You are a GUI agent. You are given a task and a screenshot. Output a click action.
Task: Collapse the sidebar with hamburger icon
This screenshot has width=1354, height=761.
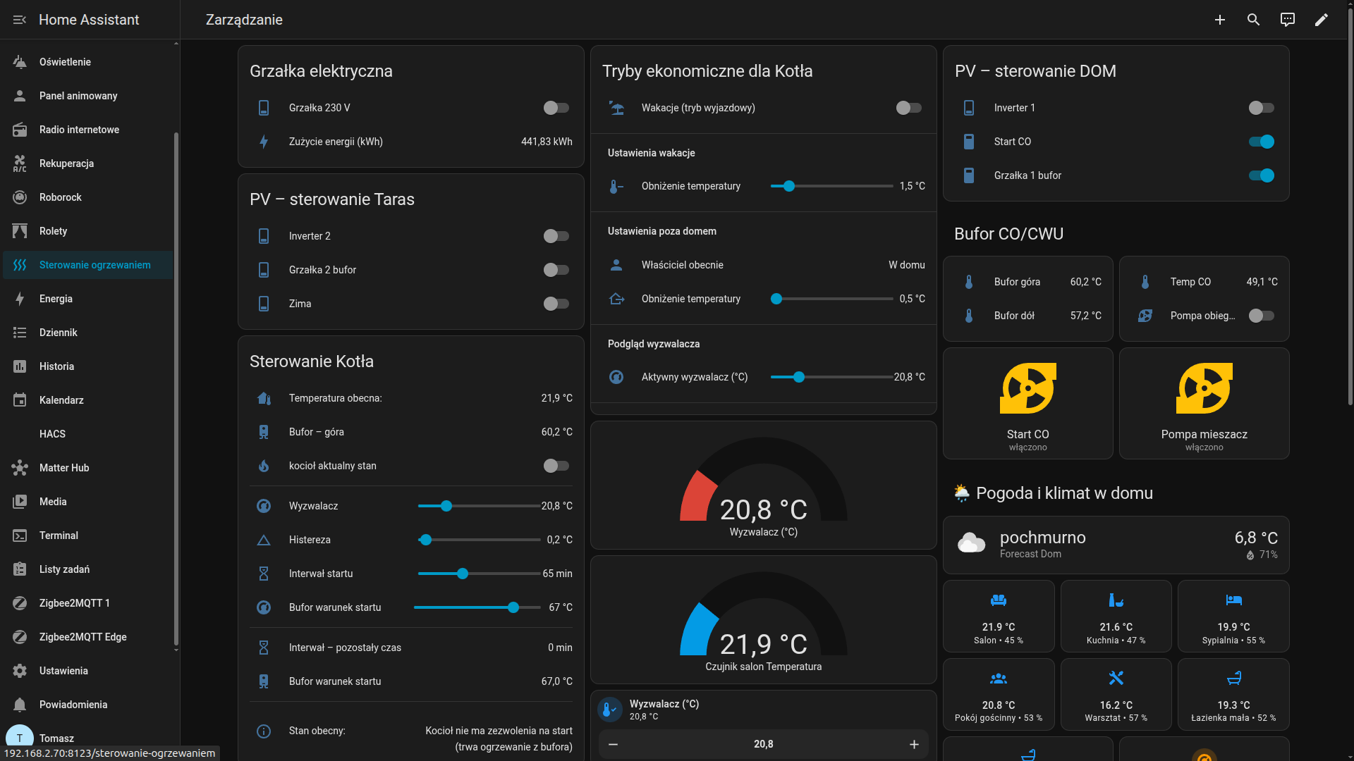pos(20,20)
